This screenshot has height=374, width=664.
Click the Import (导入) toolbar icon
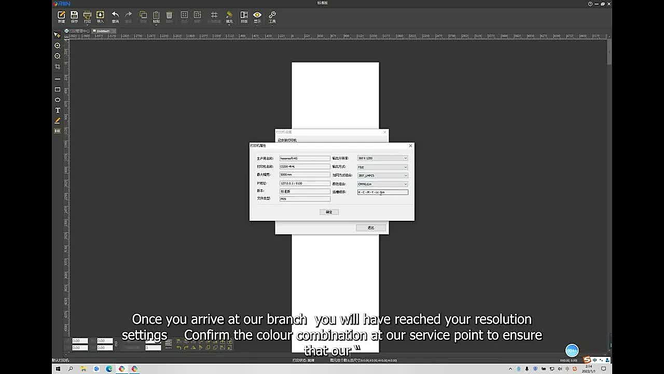[x=100, y=17]
